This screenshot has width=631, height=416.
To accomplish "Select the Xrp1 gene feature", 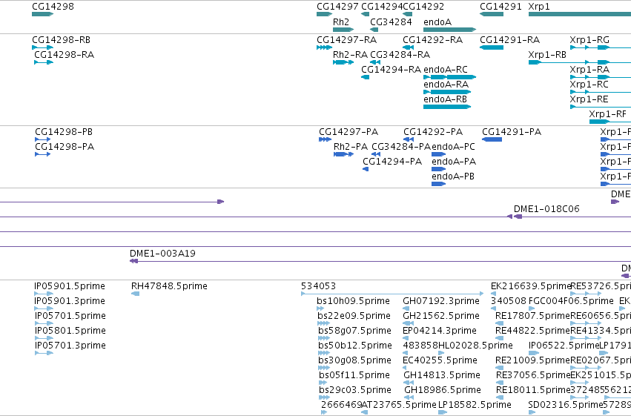I will (580, 14).
